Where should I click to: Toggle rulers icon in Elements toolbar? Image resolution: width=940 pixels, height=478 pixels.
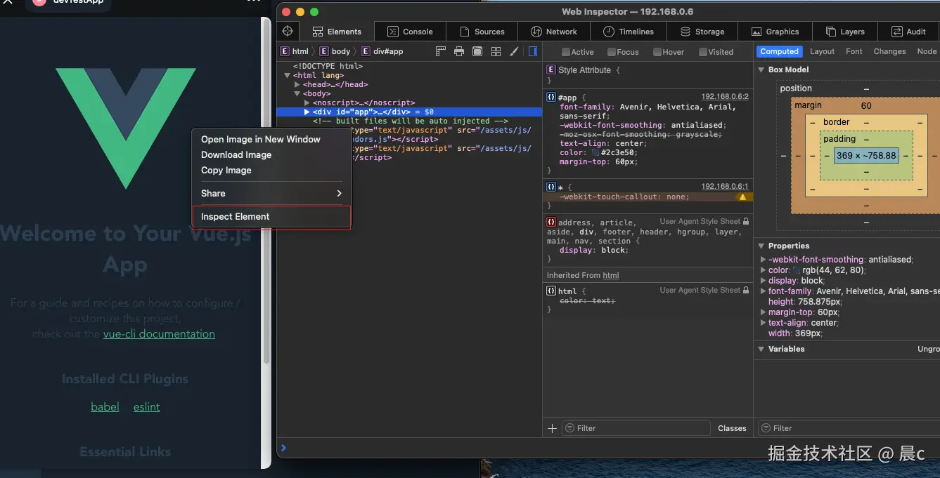441,51
